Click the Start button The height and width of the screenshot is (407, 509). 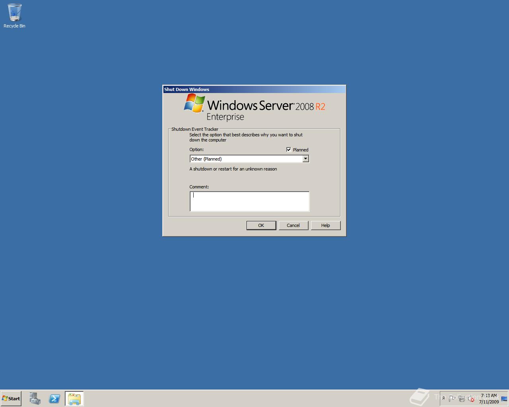(x=11, y=399)
